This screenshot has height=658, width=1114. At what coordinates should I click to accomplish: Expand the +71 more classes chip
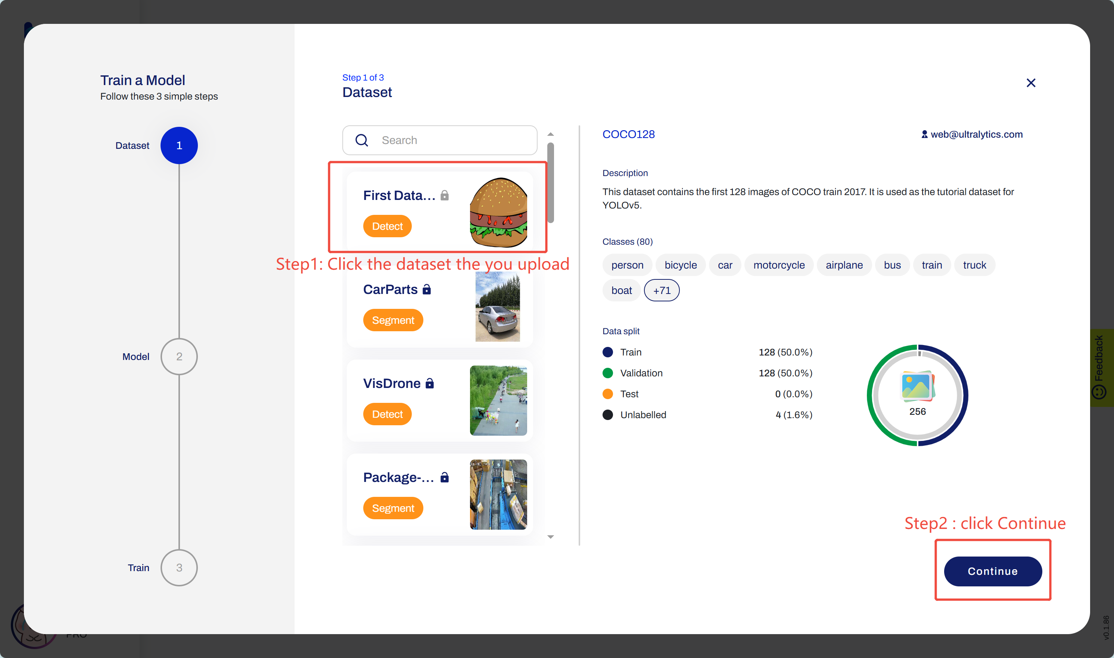pos(662,291)
